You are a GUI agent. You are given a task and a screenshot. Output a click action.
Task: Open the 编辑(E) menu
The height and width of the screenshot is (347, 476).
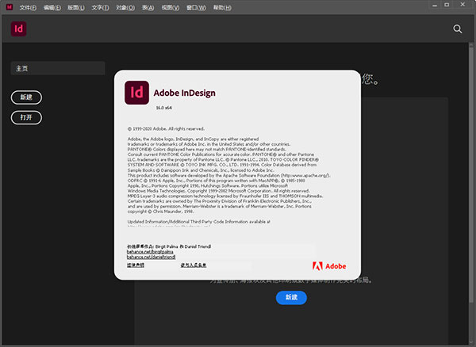(52, 6)
